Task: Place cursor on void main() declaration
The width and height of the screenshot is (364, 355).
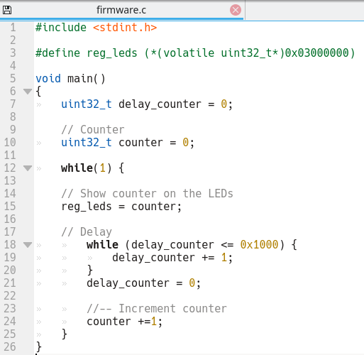Action: [x=70, y=79]
